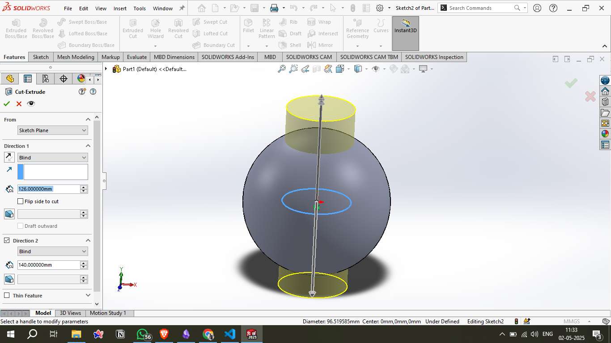
Task: Enable Flip side to cut
Action: coord(21,201)
